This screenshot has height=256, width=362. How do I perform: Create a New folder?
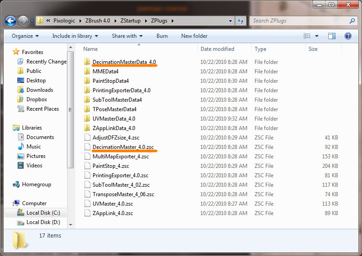tap(194, 36)
